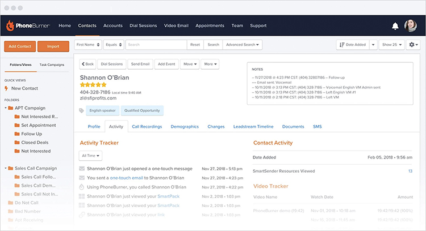Open the Move dropdown button

(x=190, y=64)
